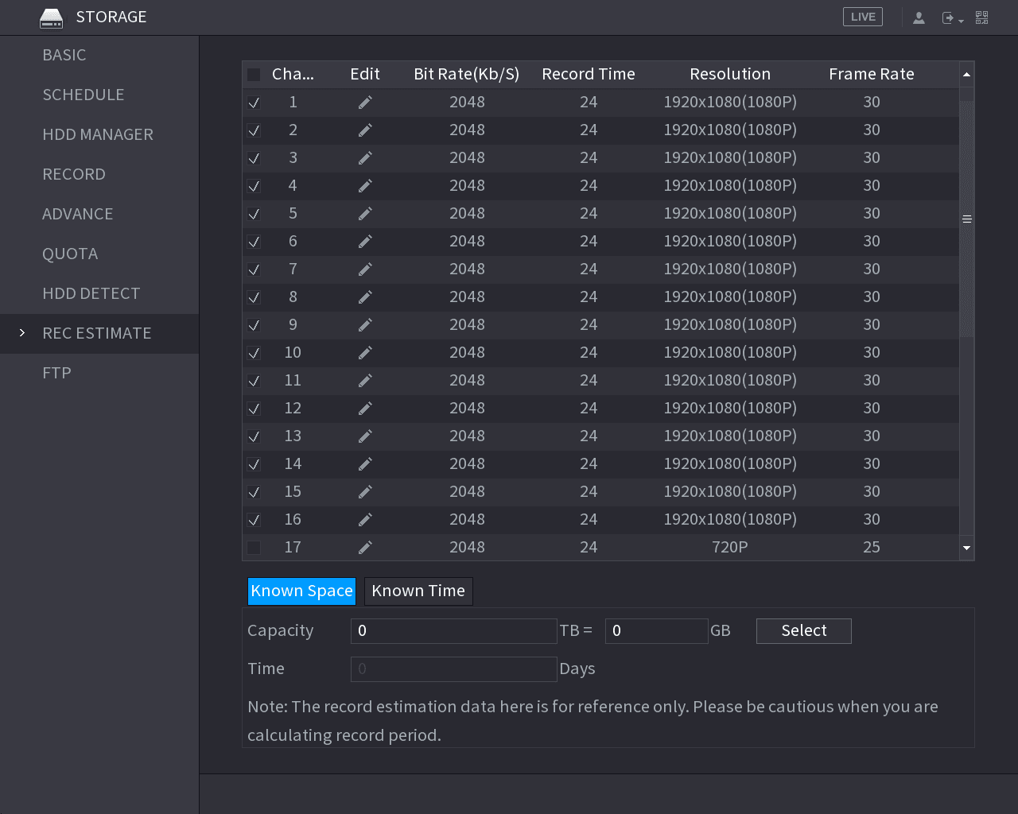Uncheck channel 5 checkbox

coord(254,214)
